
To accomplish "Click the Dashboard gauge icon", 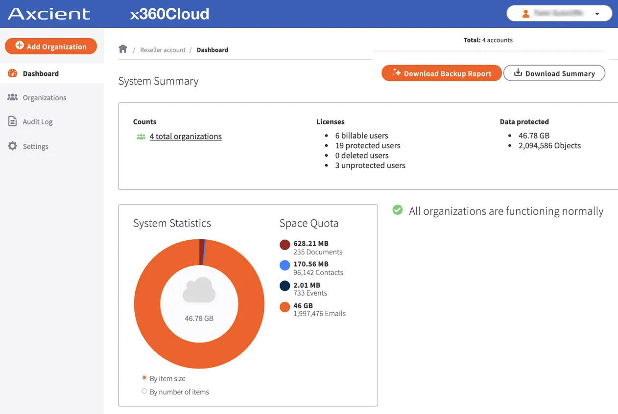I will coord(13,73).
